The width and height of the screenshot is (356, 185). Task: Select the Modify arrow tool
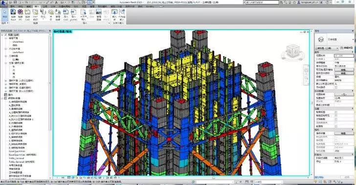pyautogui.click(x=5, y=14)
